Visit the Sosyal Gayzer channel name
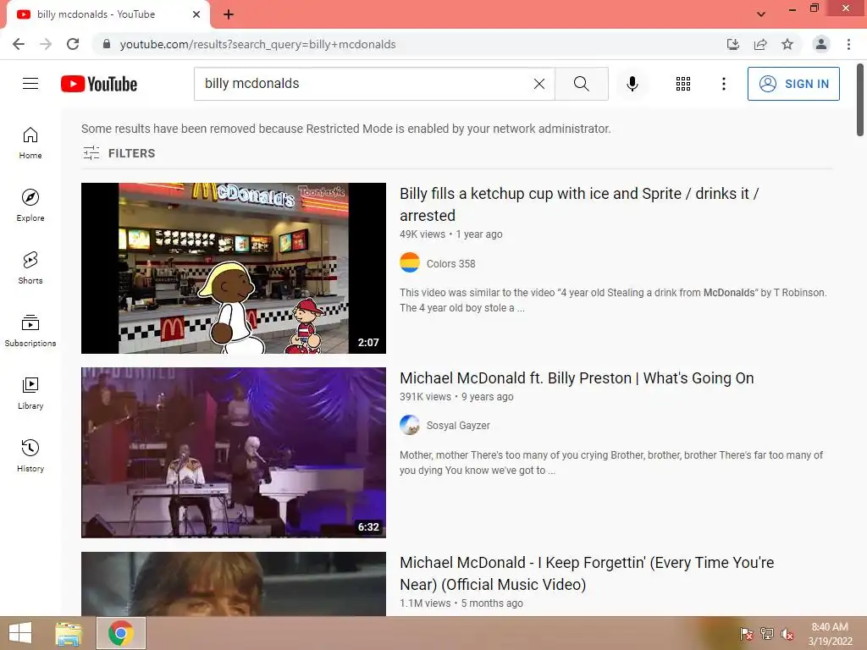 click(x=458, y=426)
